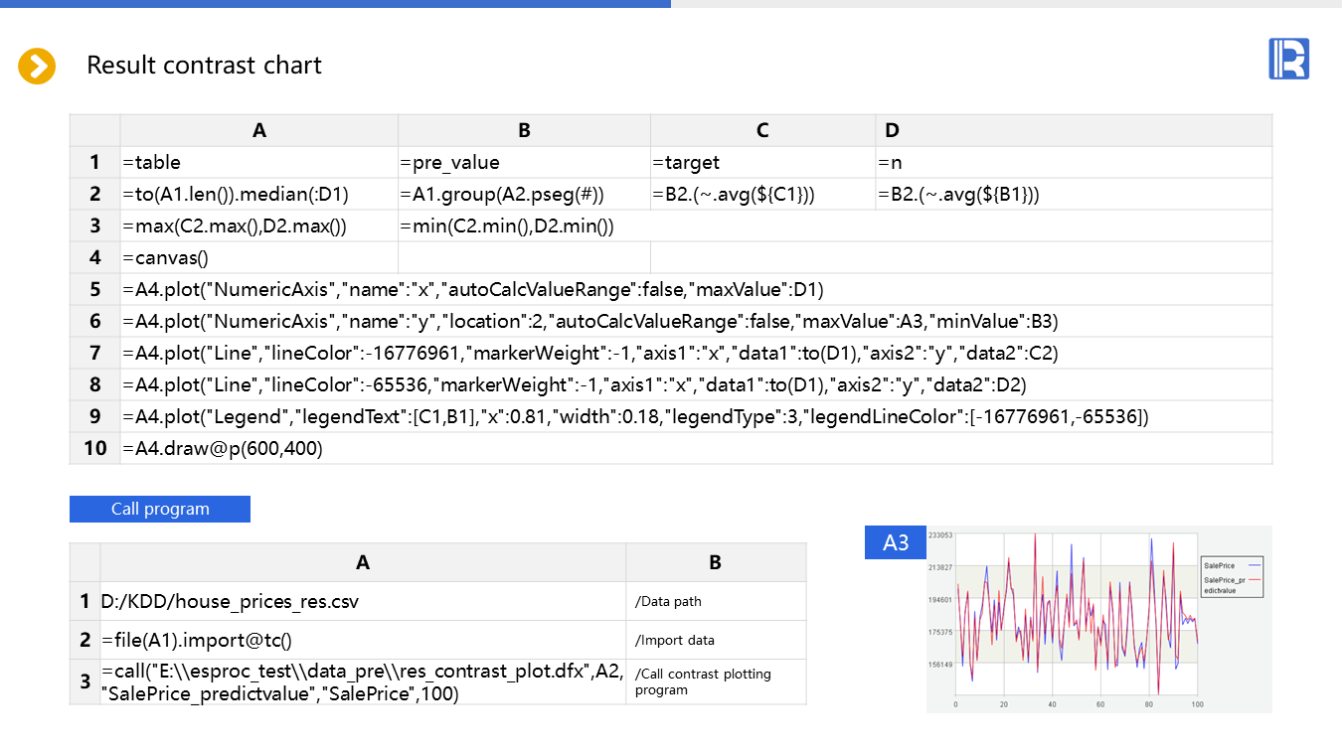Select column D header in top grid
Image resolution: width=1342 pixels, height=754 pixels.
click(1074, 130)
